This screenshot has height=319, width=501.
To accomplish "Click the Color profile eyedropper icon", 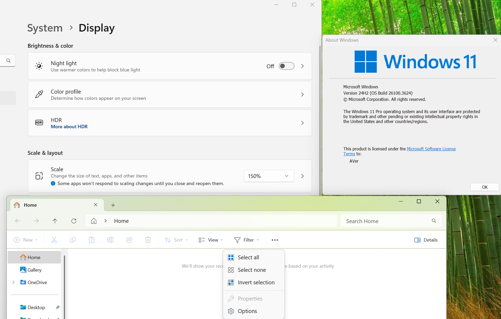I will (x=39, y=94).
